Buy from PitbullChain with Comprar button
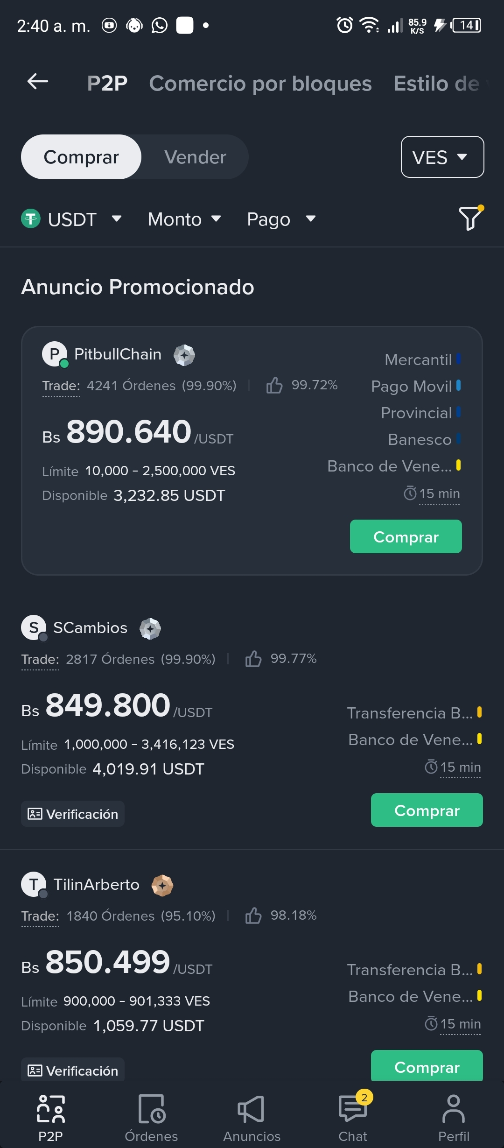 (406, 536)
